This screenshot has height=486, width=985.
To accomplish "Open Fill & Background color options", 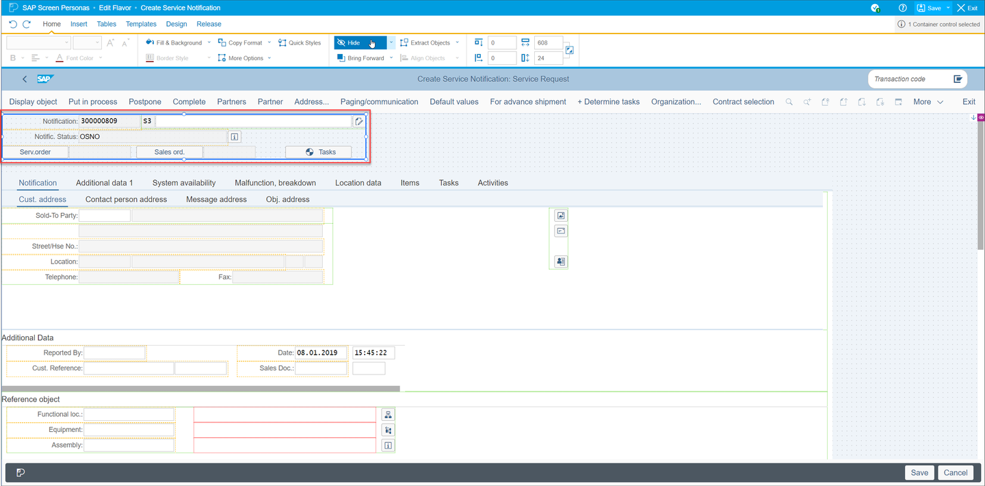I will click(x=174, y=42).
